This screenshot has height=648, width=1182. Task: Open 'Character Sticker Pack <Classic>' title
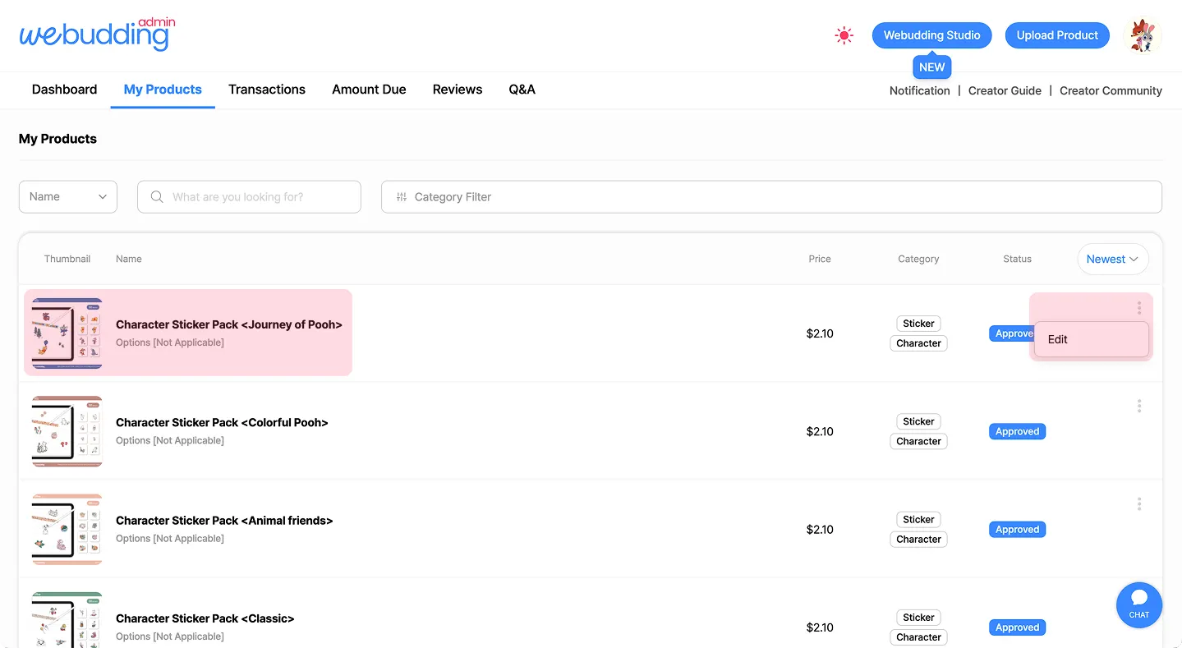coord(205,618)
